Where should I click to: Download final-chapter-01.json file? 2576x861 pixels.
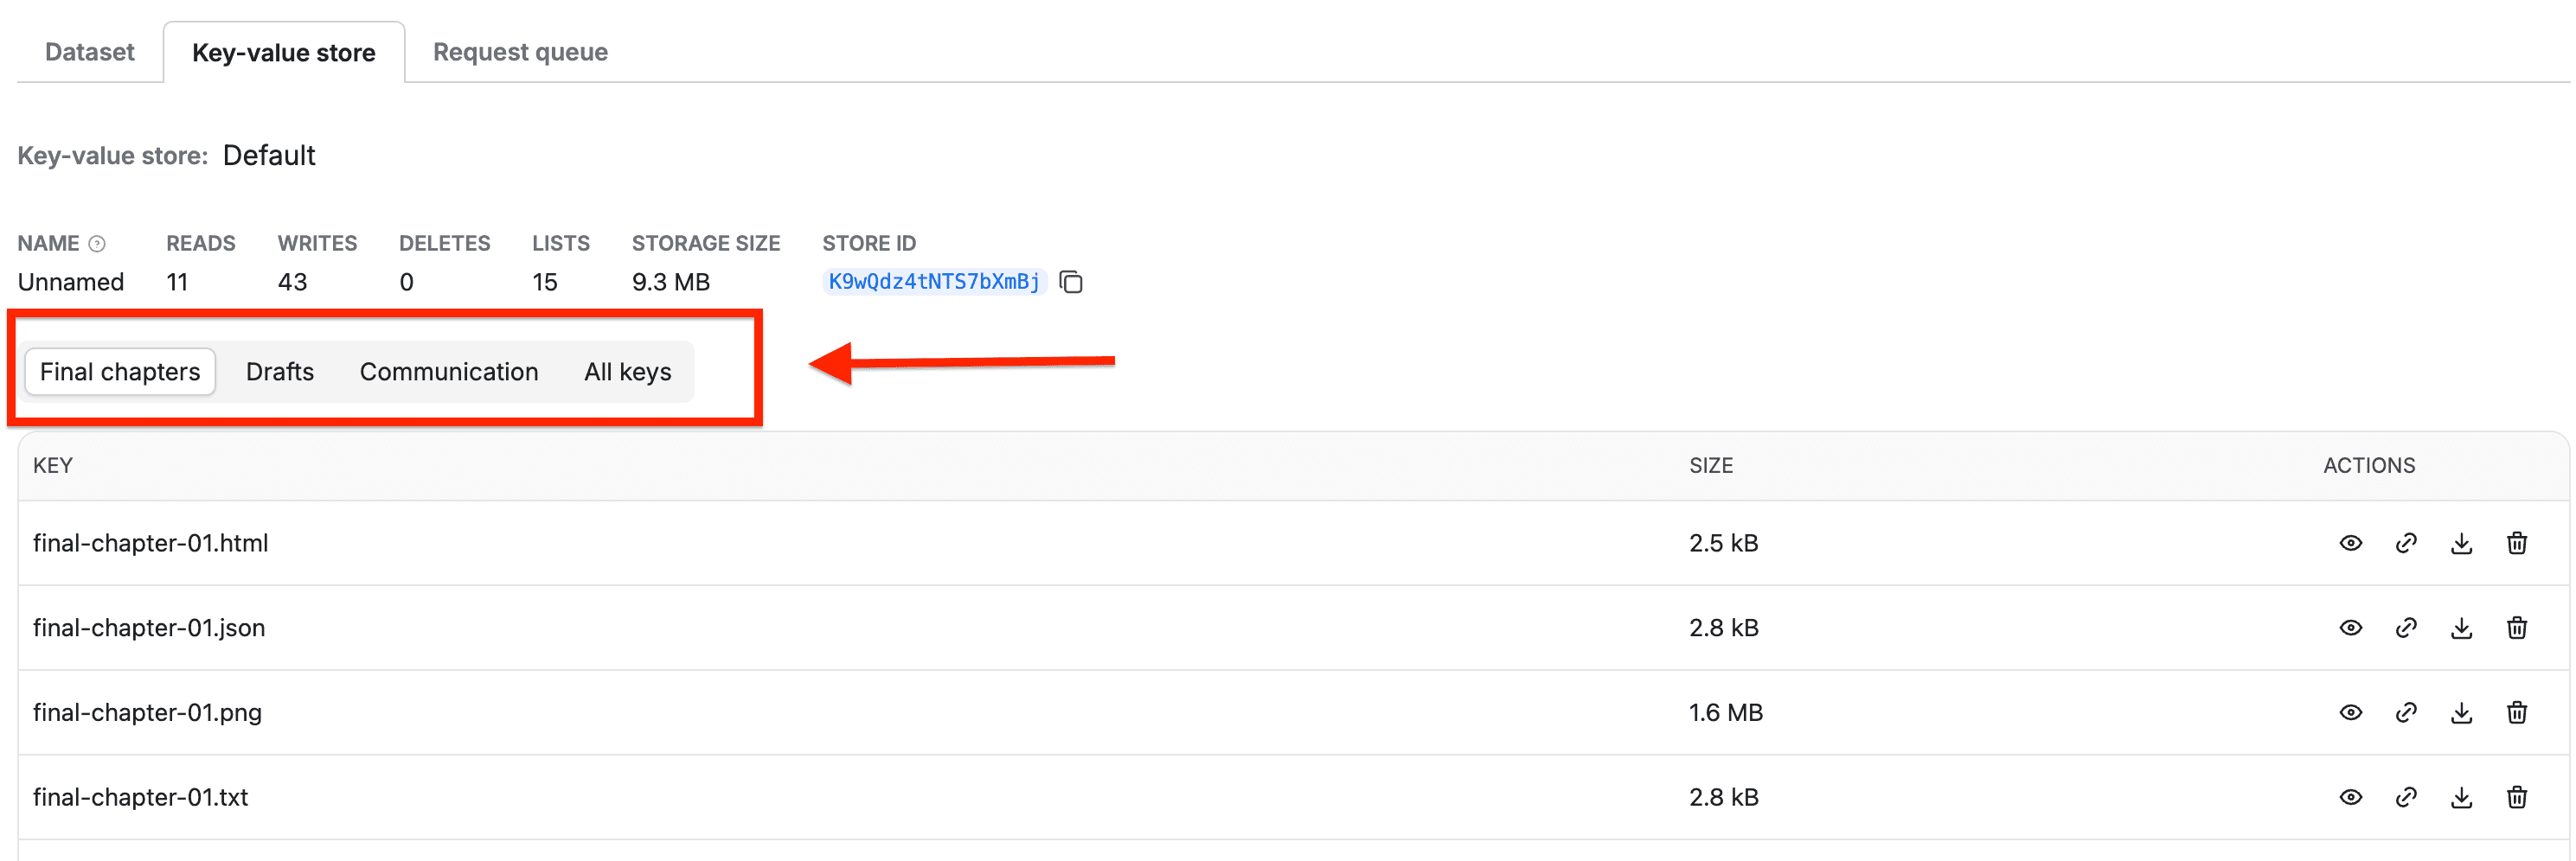point(2461,628)
